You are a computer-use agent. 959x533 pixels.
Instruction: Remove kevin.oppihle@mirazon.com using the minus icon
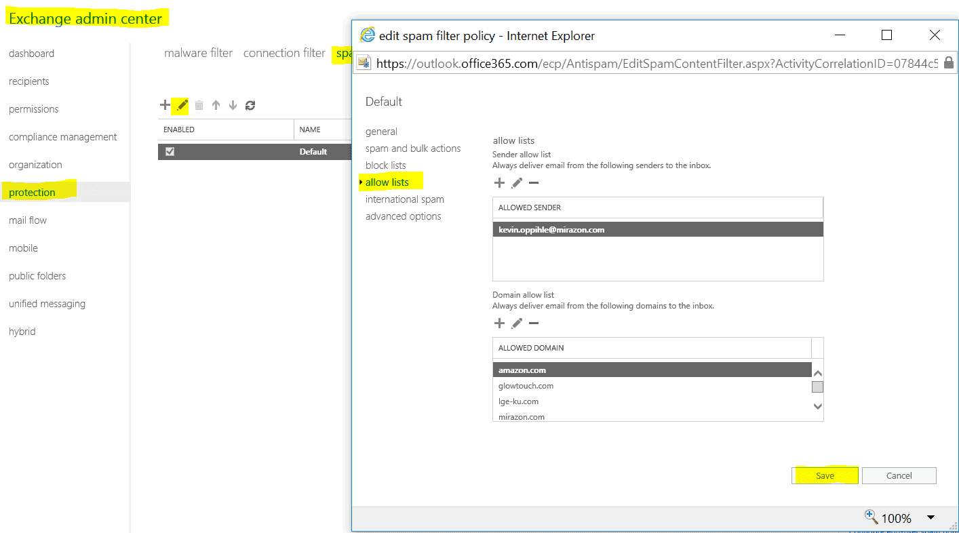click(533, 182)
